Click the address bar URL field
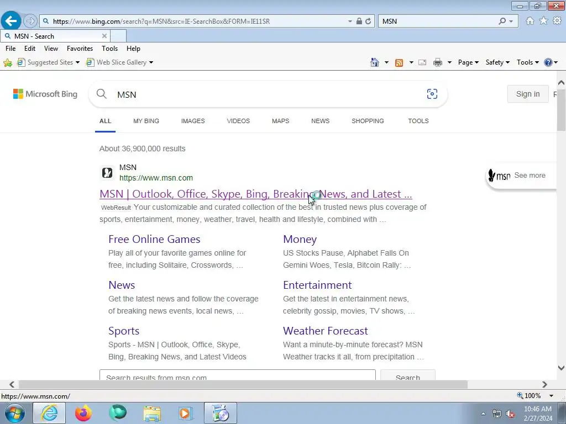The height and width of the screenshot is (424, 566). click(x=198, y=22)
